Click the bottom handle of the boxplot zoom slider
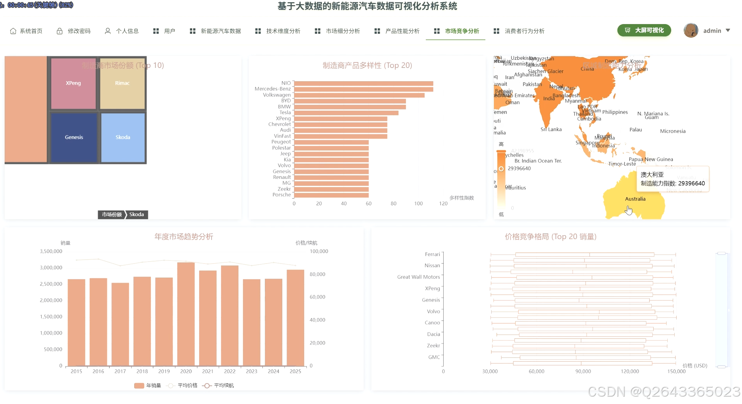The width and height of the screenshot is (742, 404). (x=721, y=367)
